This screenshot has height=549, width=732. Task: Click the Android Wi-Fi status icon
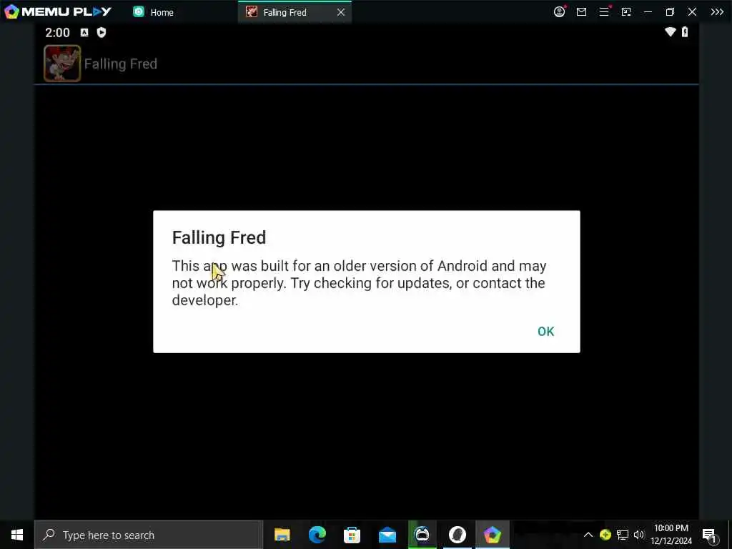click(671, 31)
